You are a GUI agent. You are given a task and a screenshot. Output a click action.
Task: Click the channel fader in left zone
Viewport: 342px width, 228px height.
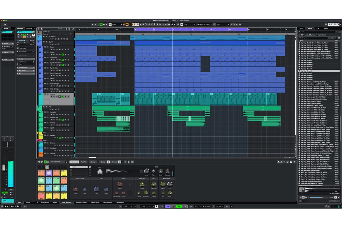(x=4, y=167)
